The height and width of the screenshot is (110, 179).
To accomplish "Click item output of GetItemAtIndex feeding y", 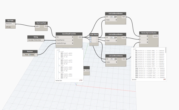I will (124, 37).
